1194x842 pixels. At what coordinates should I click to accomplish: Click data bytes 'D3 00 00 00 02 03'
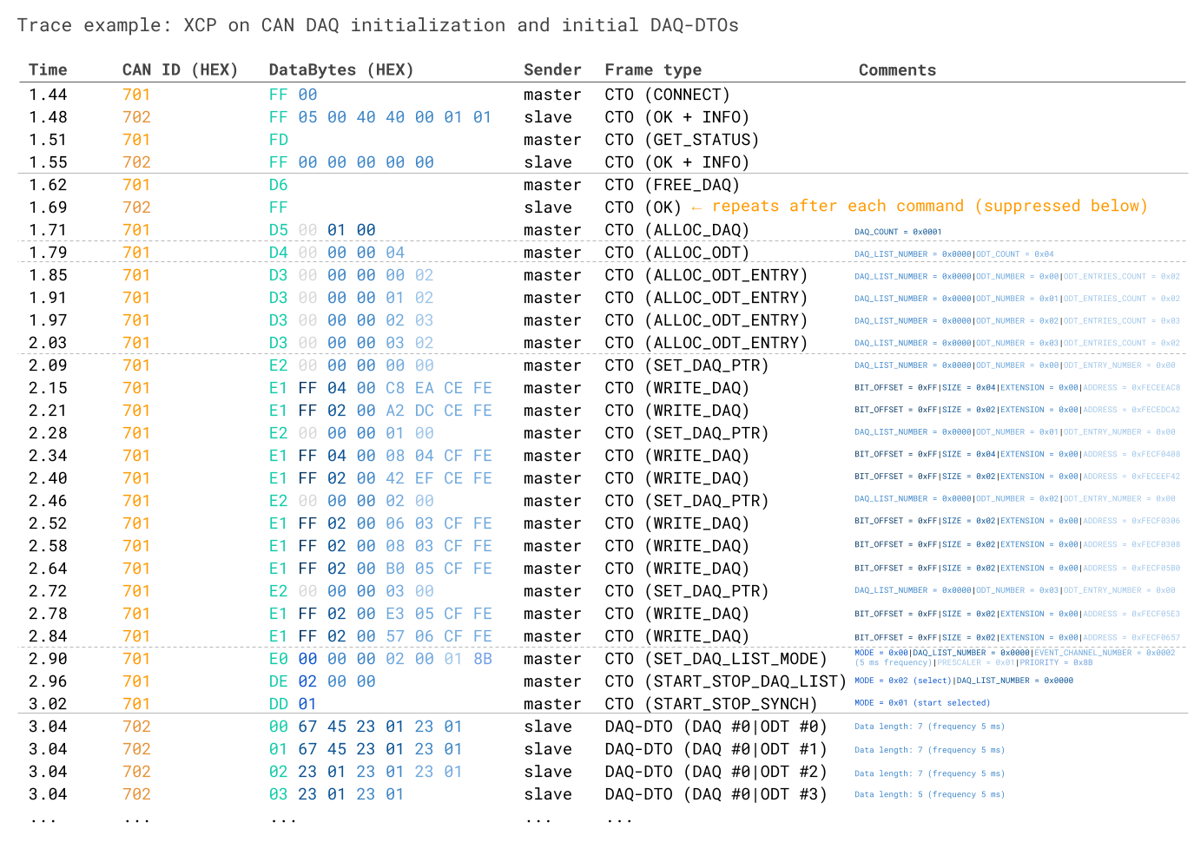(351, 320)
